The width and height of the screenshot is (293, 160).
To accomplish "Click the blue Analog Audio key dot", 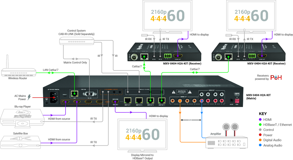I will (260, 145).
